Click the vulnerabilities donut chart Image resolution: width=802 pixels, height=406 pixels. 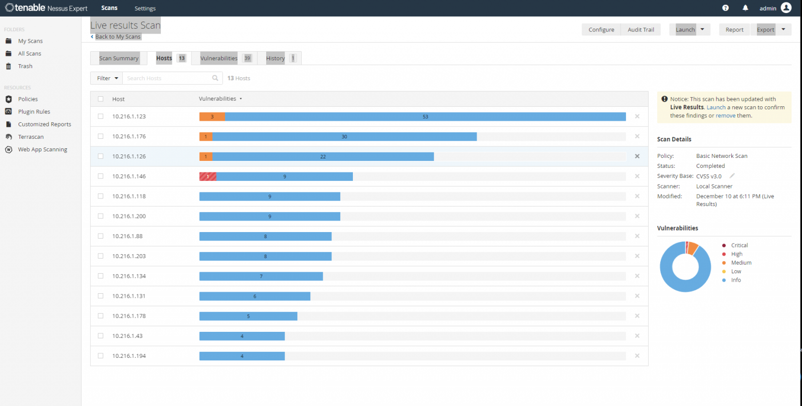pyautogui.click(x=685, y=267)
